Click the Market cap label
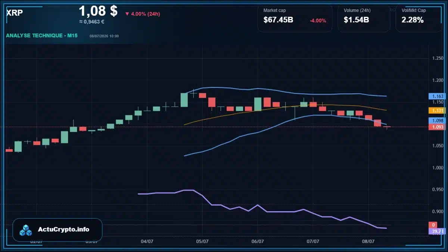 tap(274, 10)
